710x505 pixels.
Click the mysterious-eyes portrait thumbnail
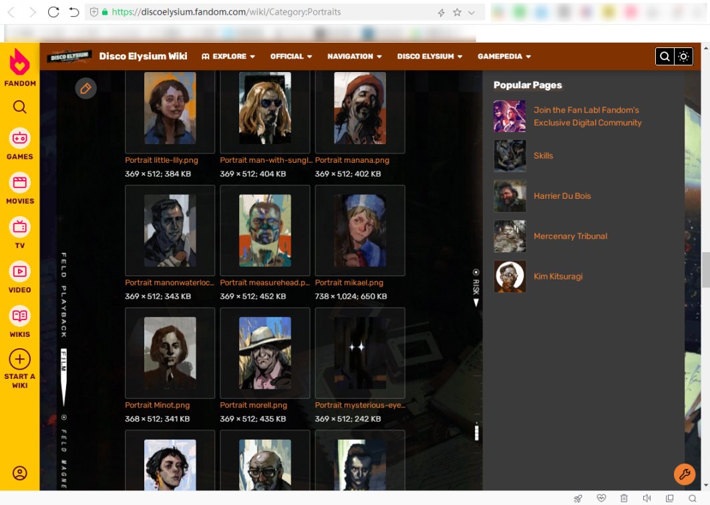pos(360,353)
